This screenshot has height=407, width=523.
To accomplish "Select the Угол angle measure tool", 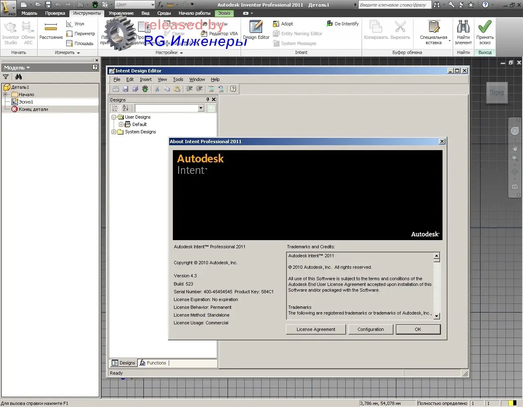I will pyautogui.click(x=75, y=24).
